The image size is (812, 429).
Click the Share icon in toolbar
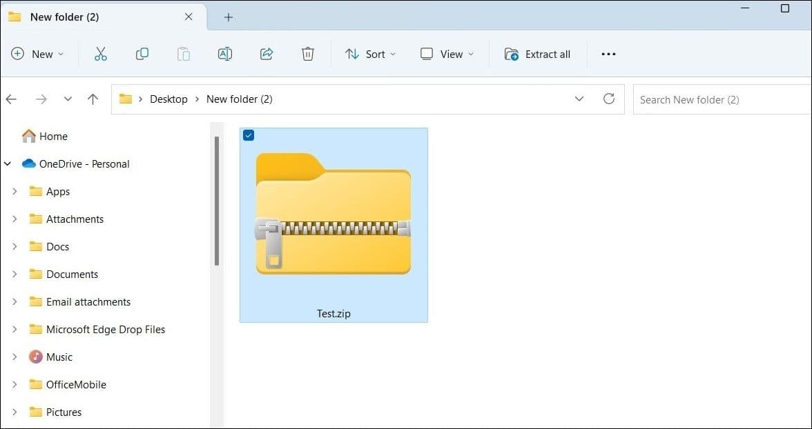267,54
